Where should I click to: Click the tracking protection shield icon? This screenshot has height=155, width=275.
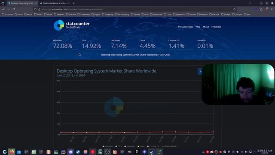(35, 9)
